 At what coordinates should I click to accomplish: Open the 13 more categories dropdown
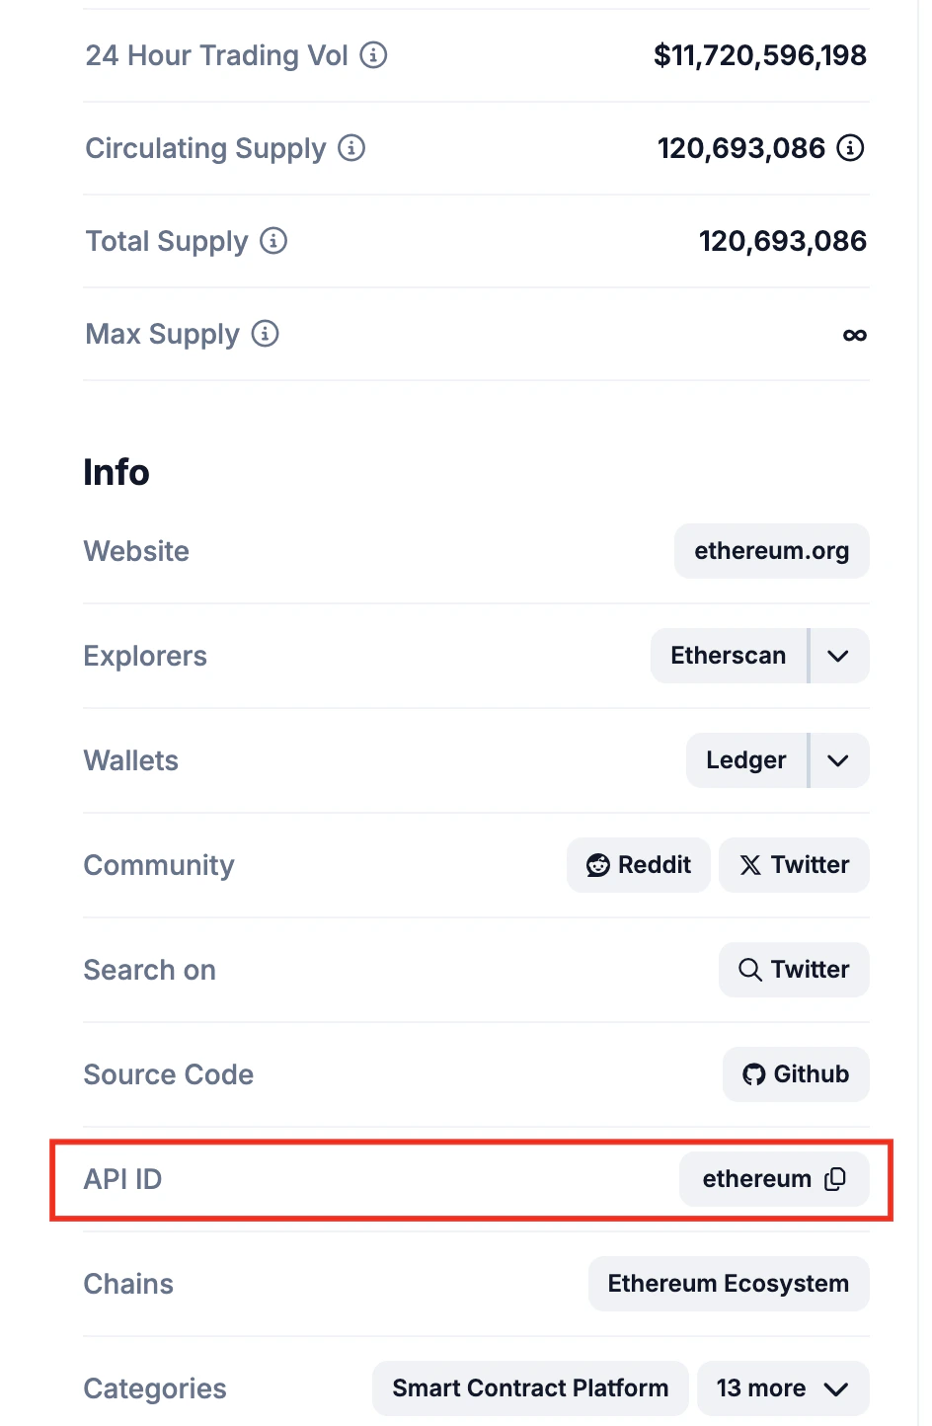(782, 1388)
